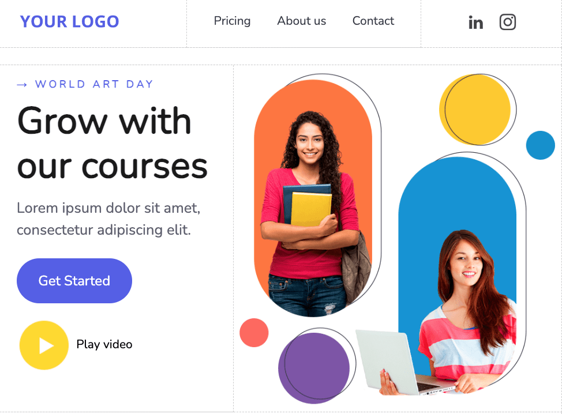
Task: Select the orange pill student photo
Action: 313,198
